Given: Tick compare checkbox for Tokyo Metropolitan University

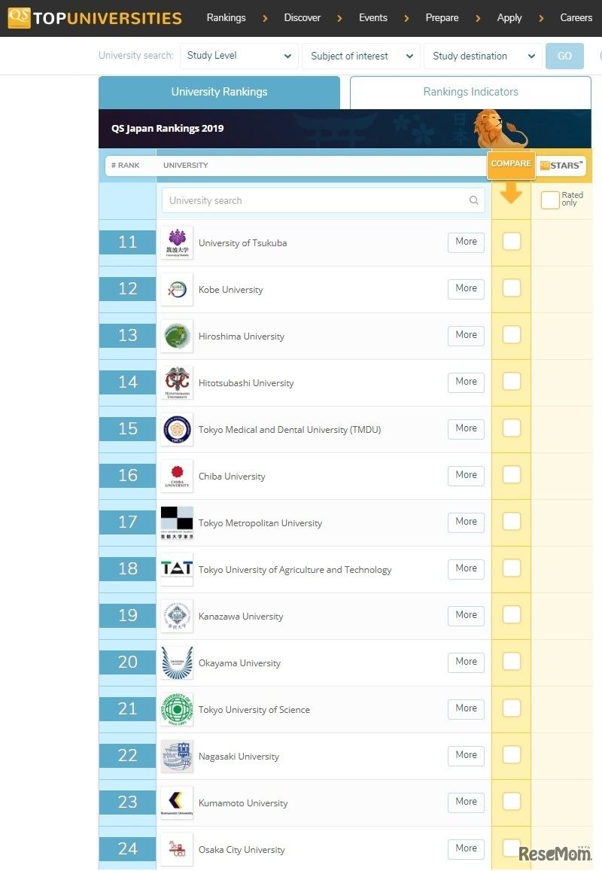Looking at the screenshot, I should [x=512, y=521].
